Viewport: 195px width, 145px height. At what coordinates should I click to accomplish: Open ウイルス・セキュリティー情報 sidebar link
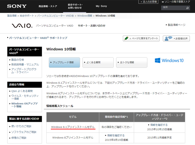coord(25,97)
